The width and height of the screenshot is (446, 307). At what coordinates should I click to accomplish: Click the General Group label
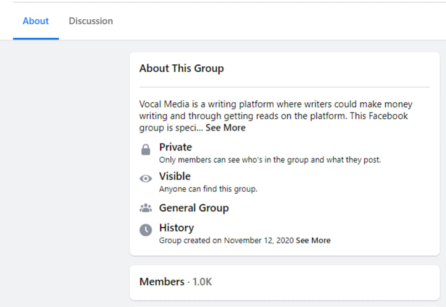tap(194, 208)
